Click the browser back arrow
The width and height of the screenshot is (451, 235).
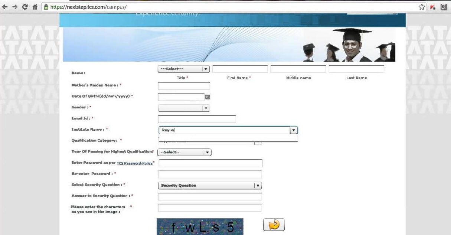pyautogui.click(x=5, y=7)
